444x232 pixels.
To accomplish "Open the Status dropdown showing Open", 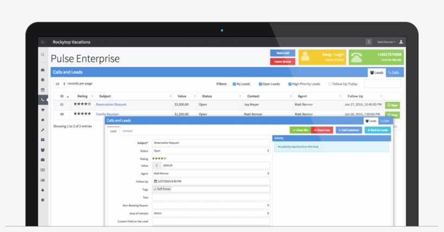I will point(211,151).
